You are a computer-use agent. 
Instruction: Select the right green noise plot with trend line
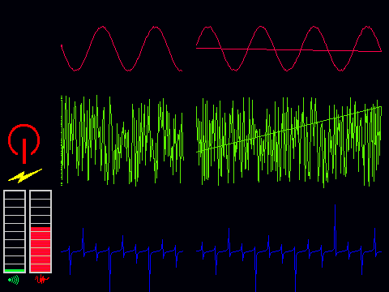click(289, 142)
